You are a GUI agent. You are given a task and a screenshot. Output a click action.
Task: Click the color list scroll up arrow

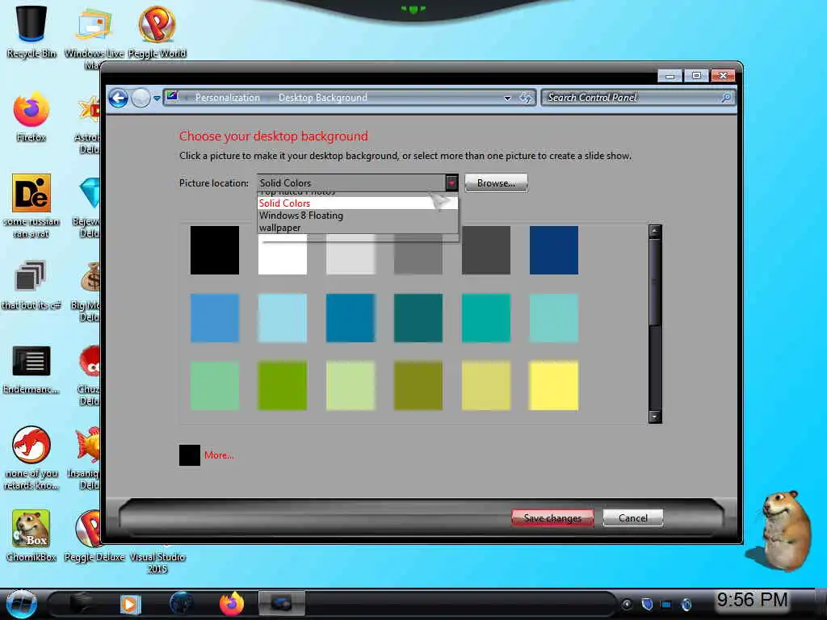click(x=654, y=232)
